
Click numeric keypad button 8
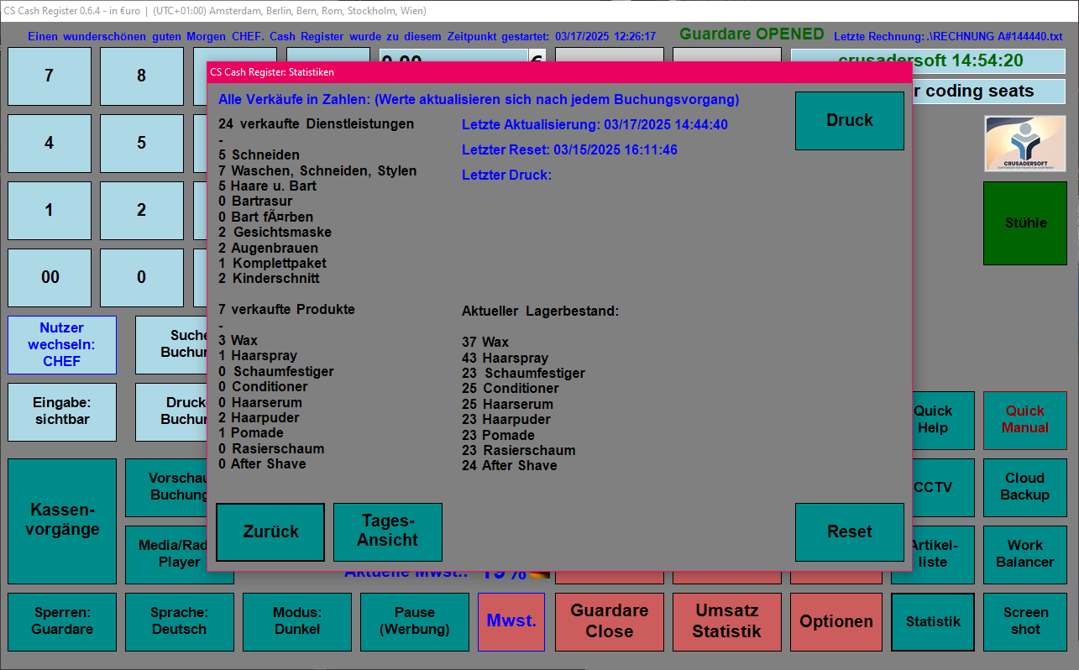click(142, 76)
